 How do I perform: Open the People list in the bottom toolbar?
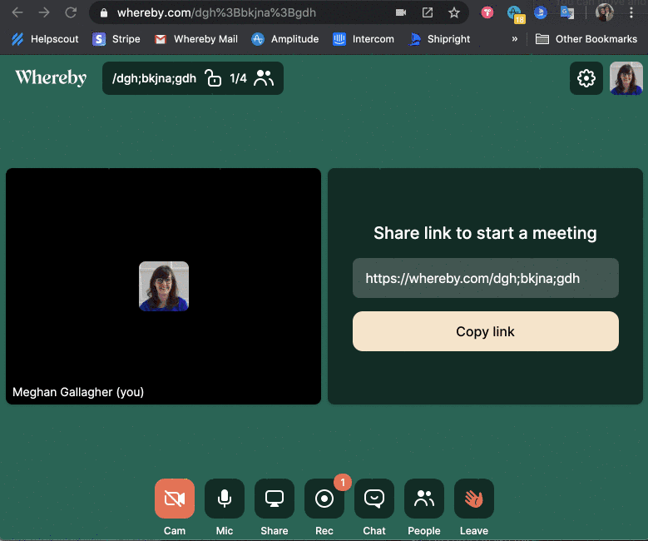[x=424, y=499]
